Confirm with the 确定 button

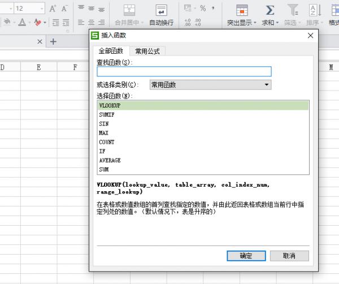pyautogui.click(x=246, y=256)
